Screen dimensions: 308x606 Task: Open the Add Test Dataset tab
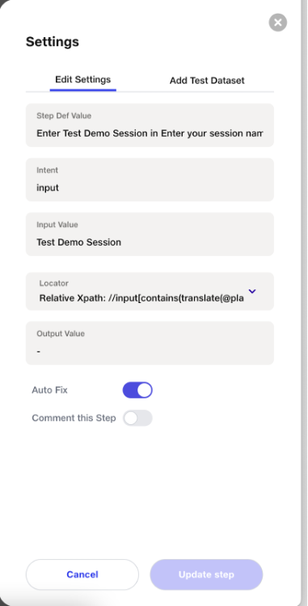[207, 80]
